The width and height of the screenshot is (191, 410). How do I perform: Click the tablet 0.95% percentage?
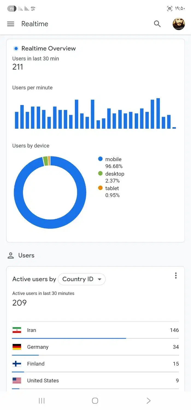[113, 195]
